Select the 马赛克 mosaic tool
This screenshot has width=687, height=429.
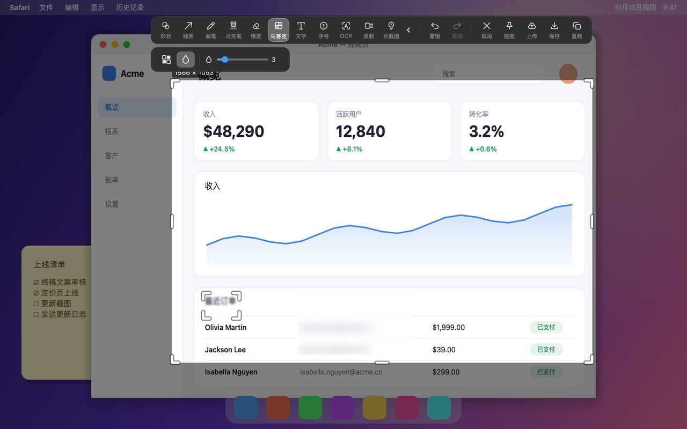pos(279,30)
